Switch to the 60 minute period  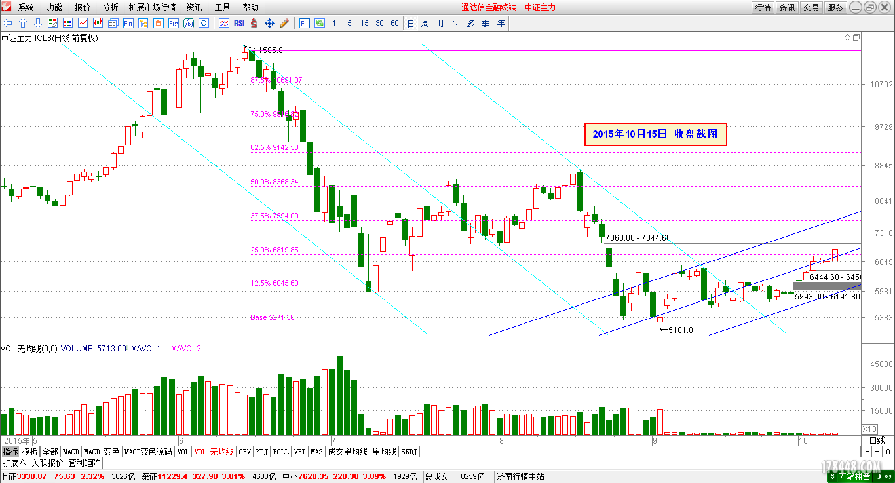(394, 23)
